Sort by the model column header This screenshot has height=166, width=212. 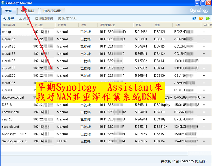click(x=162, y=25)
